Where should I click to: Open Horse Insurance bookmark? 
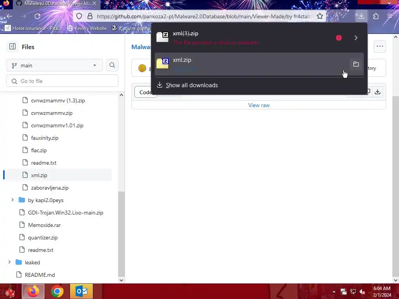34,28
